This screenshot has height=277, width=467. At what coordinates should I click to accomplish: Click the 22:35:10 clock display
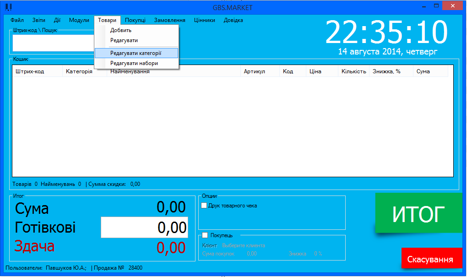tap(386, 32)
